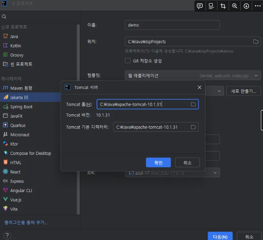Click the 다음(N) next button
This screenshot has width=263, height=240.
tap(220, 237)
